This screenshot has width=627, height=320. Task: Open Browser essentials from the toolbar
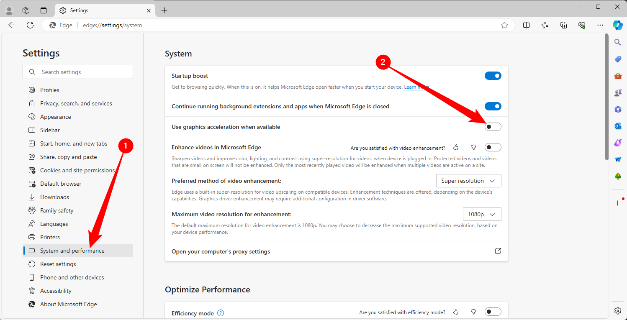point(582,25)
